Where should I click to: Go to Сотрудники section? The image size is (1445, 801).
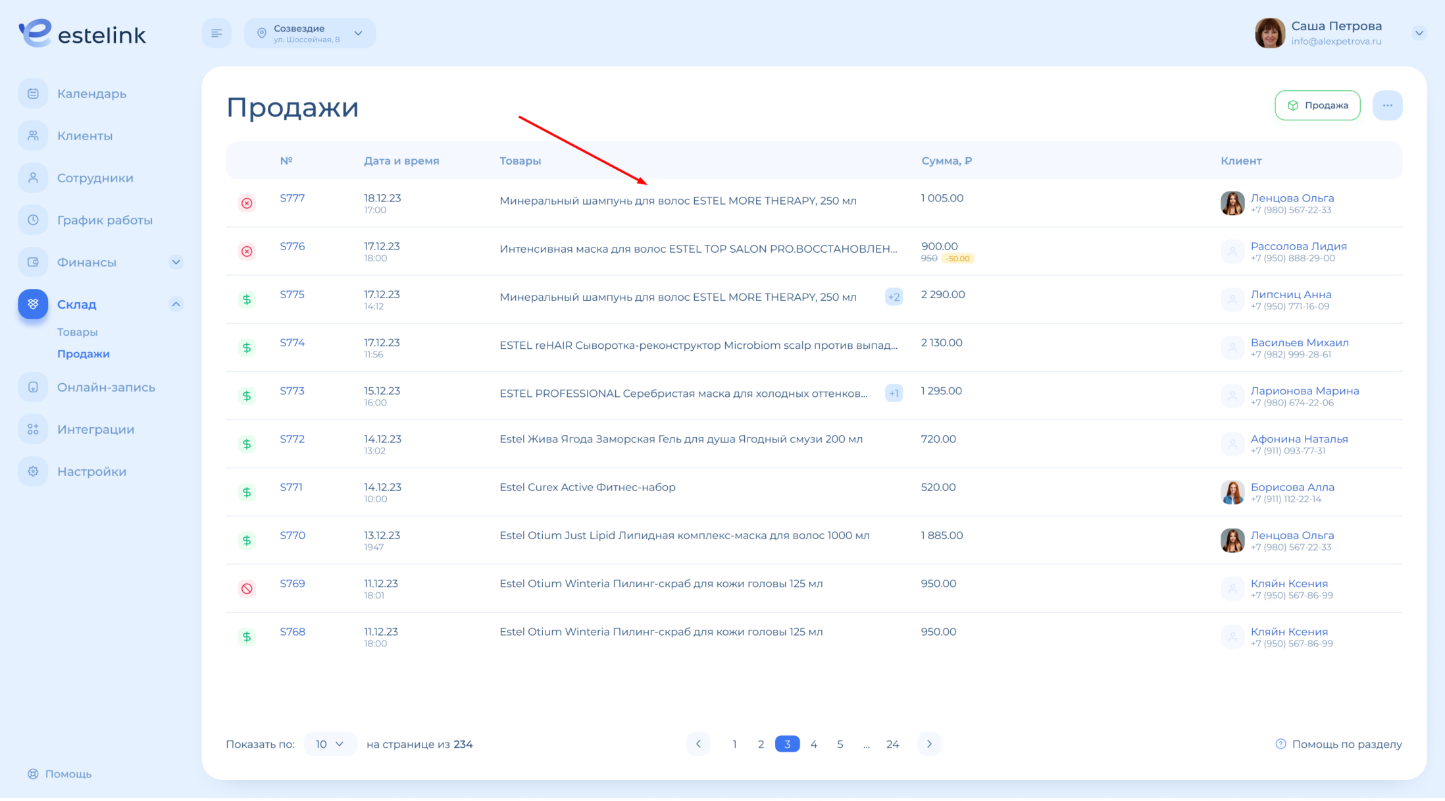coord(95,178)
